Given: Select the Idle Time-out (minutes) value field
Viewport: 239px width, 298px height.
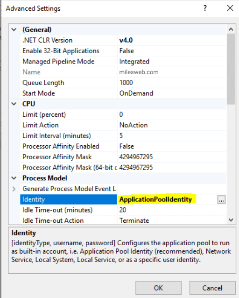Looking at the screenshot, I should coord(172,210).
